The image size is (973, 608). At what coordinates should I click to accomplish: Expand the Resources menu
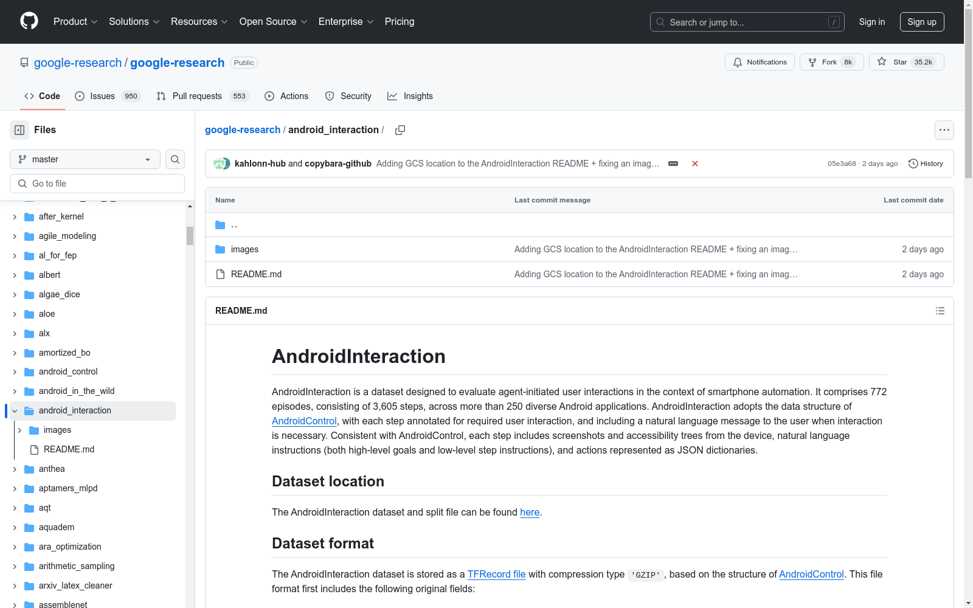[x=199, y=21]
